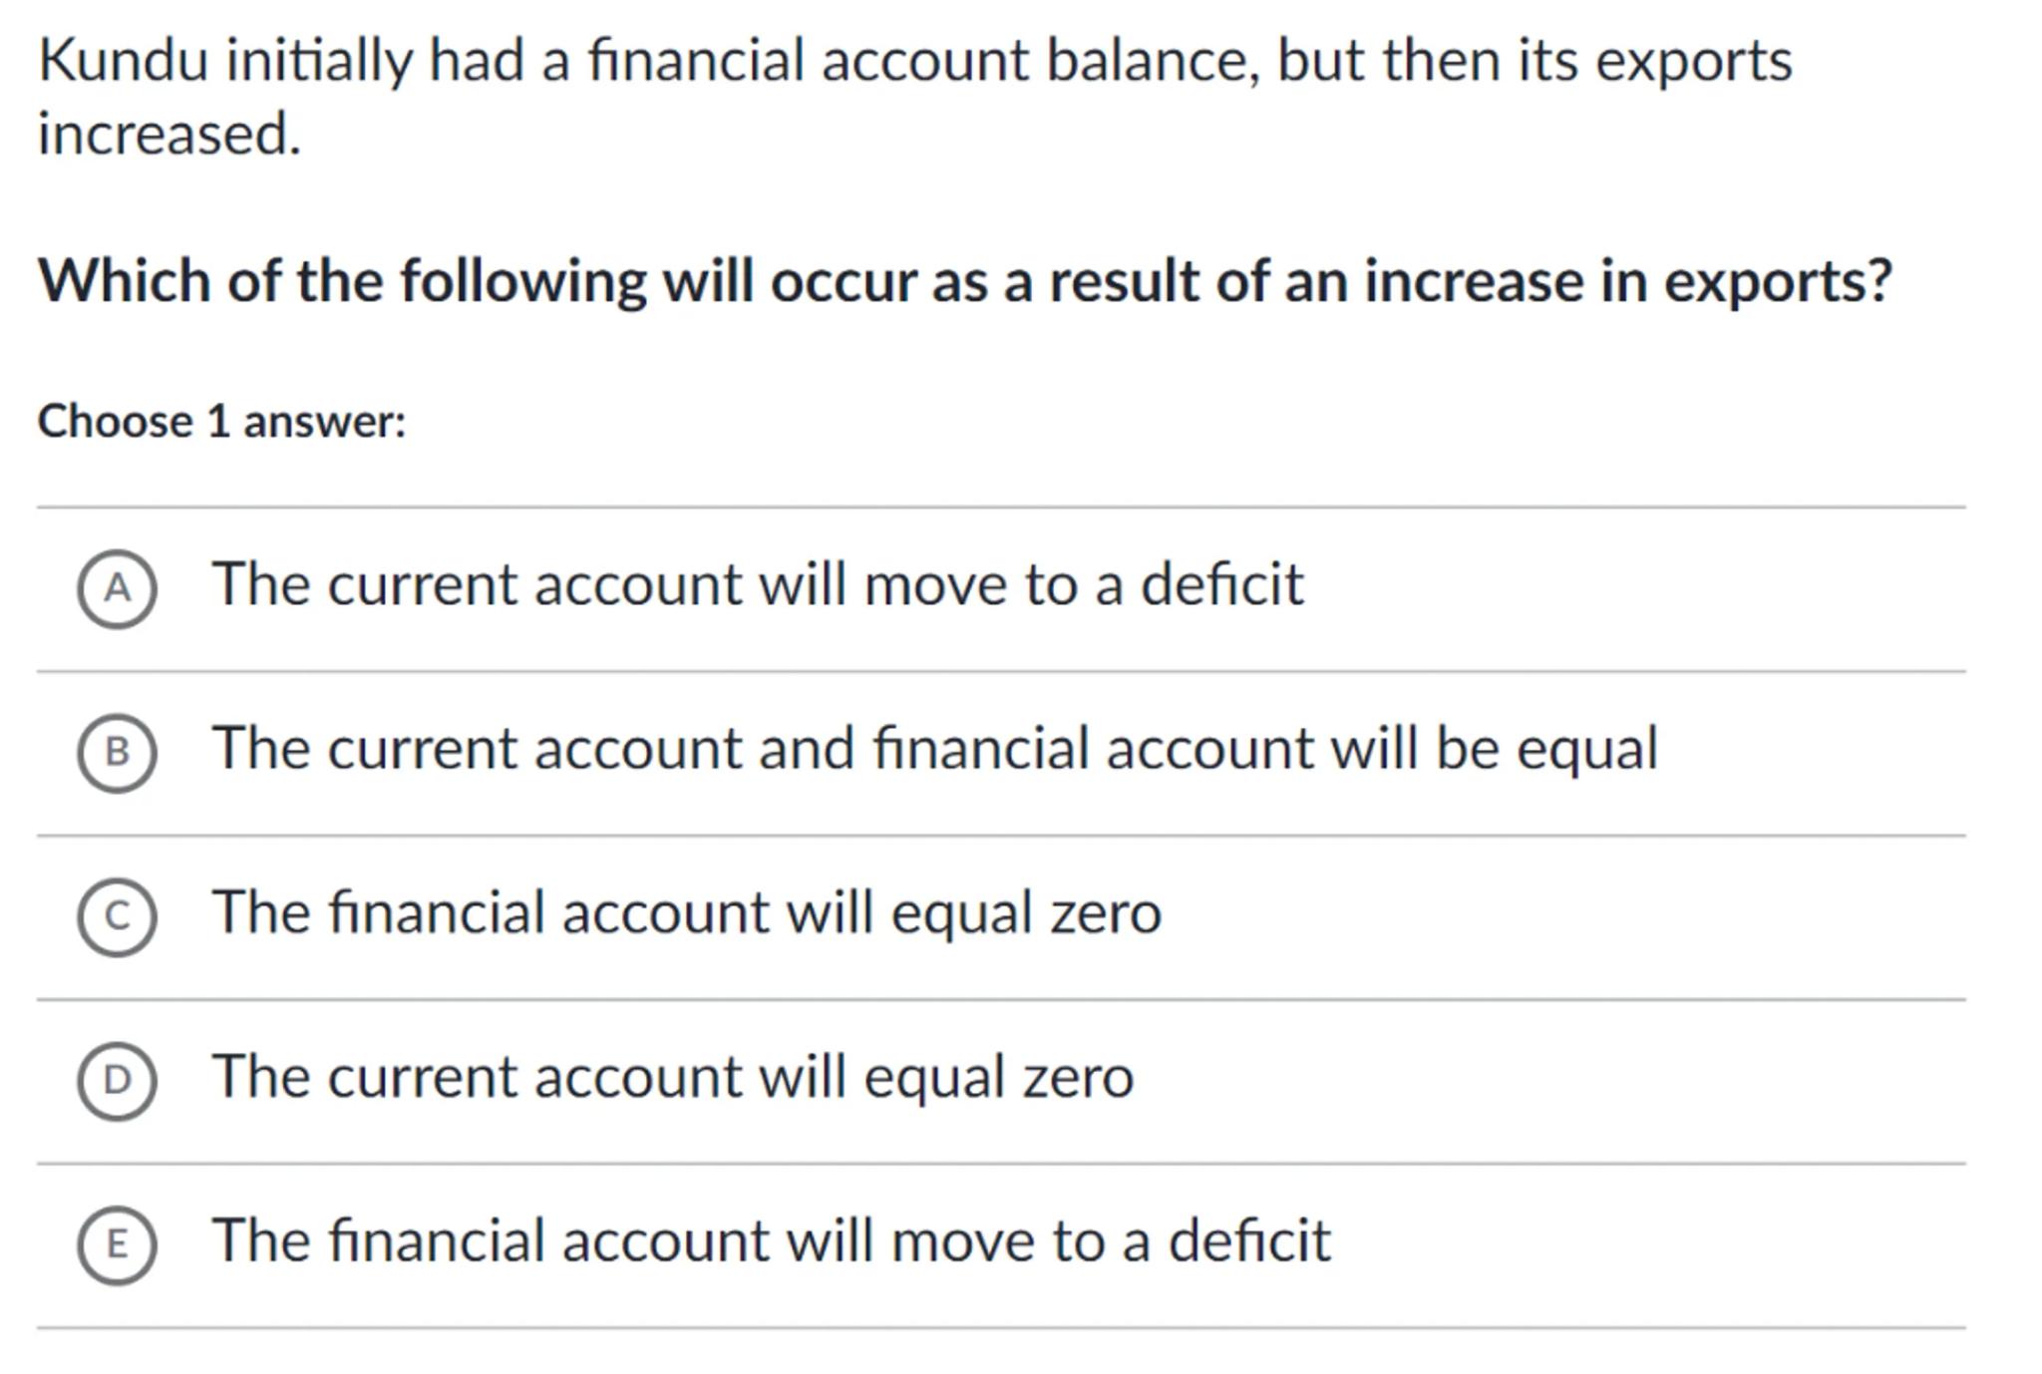Viewport: 2042px width, 1374px height.
Task: Click the bold question "Which of the following will occur"
Action: pyautogui.click(x=963, y=281)
